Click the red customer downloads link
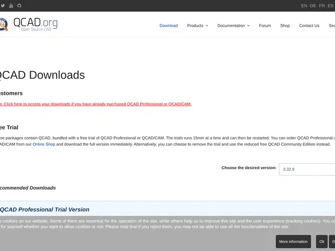Screen dimensions: 335x251 (95, 104)
